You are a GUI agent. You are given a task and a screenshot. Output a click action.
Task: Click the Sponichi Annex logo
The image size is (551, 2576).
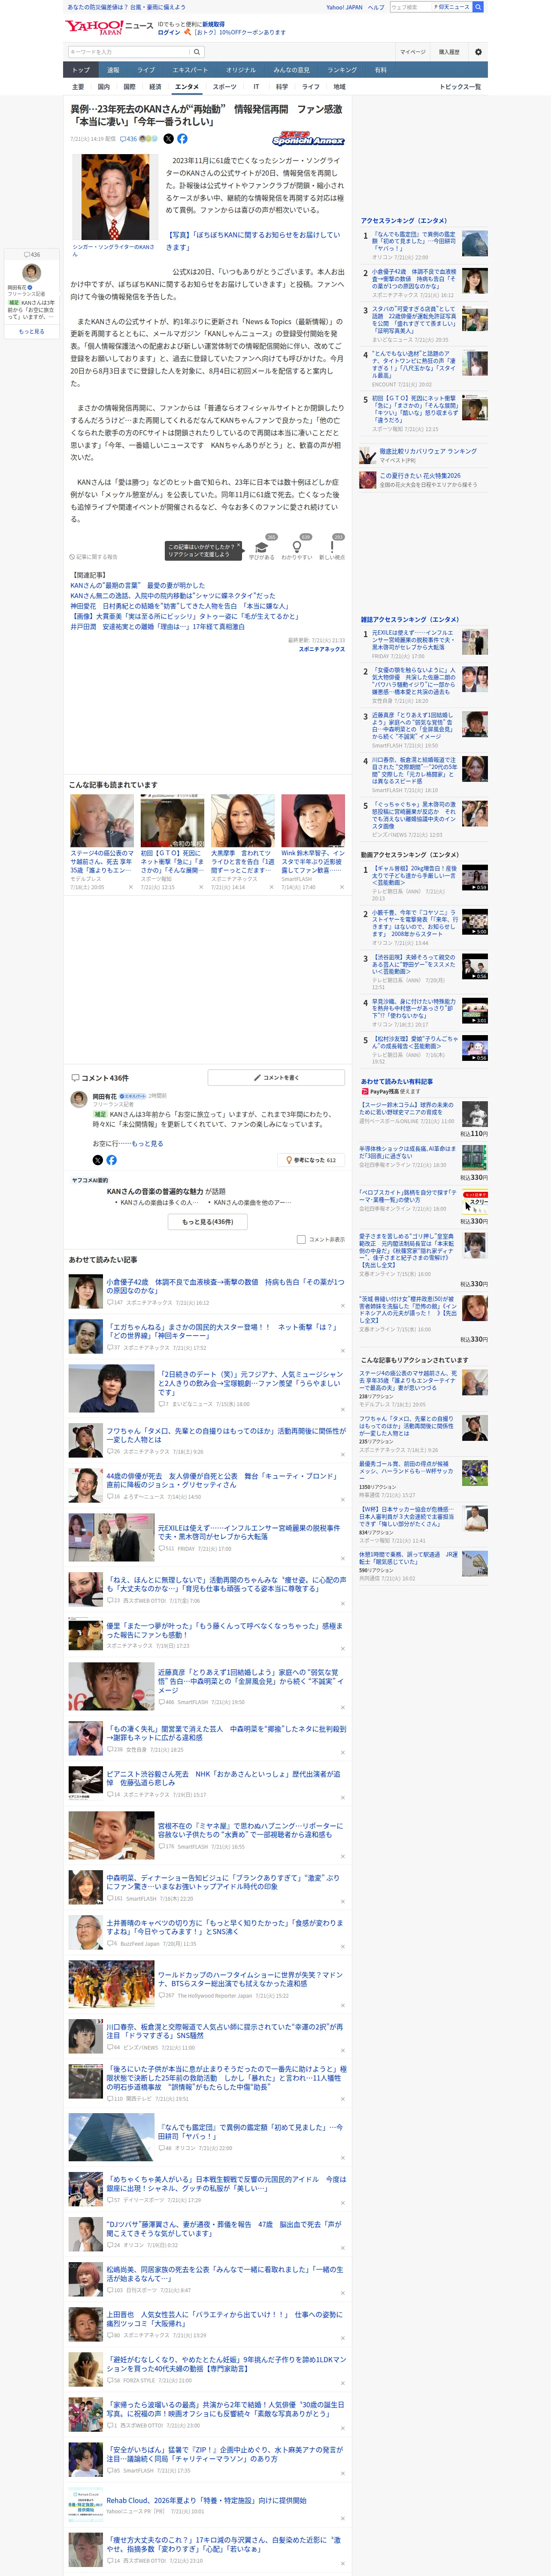tap(308, 139)
